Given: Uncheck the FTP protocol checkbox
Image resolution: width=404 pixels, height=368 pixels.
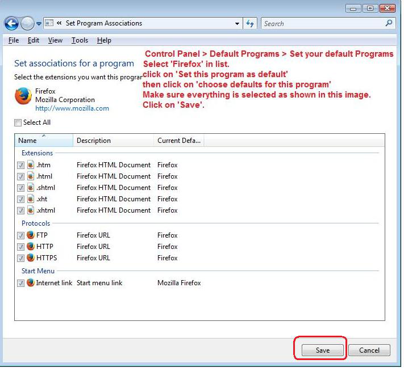Looking at the screenshot, I should 20,235.
